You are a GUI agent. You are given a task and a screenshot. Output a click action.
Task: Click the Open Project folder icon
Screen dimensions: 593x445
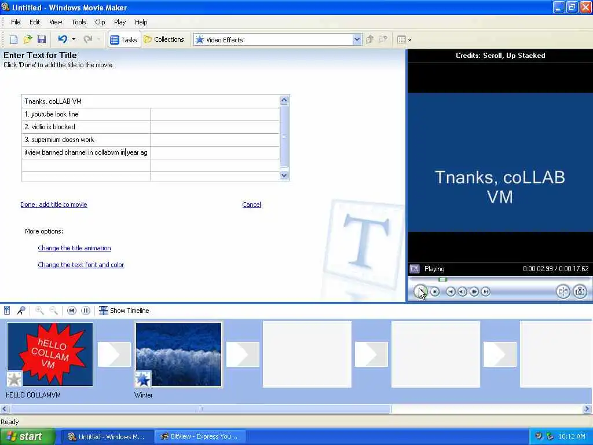28,39
